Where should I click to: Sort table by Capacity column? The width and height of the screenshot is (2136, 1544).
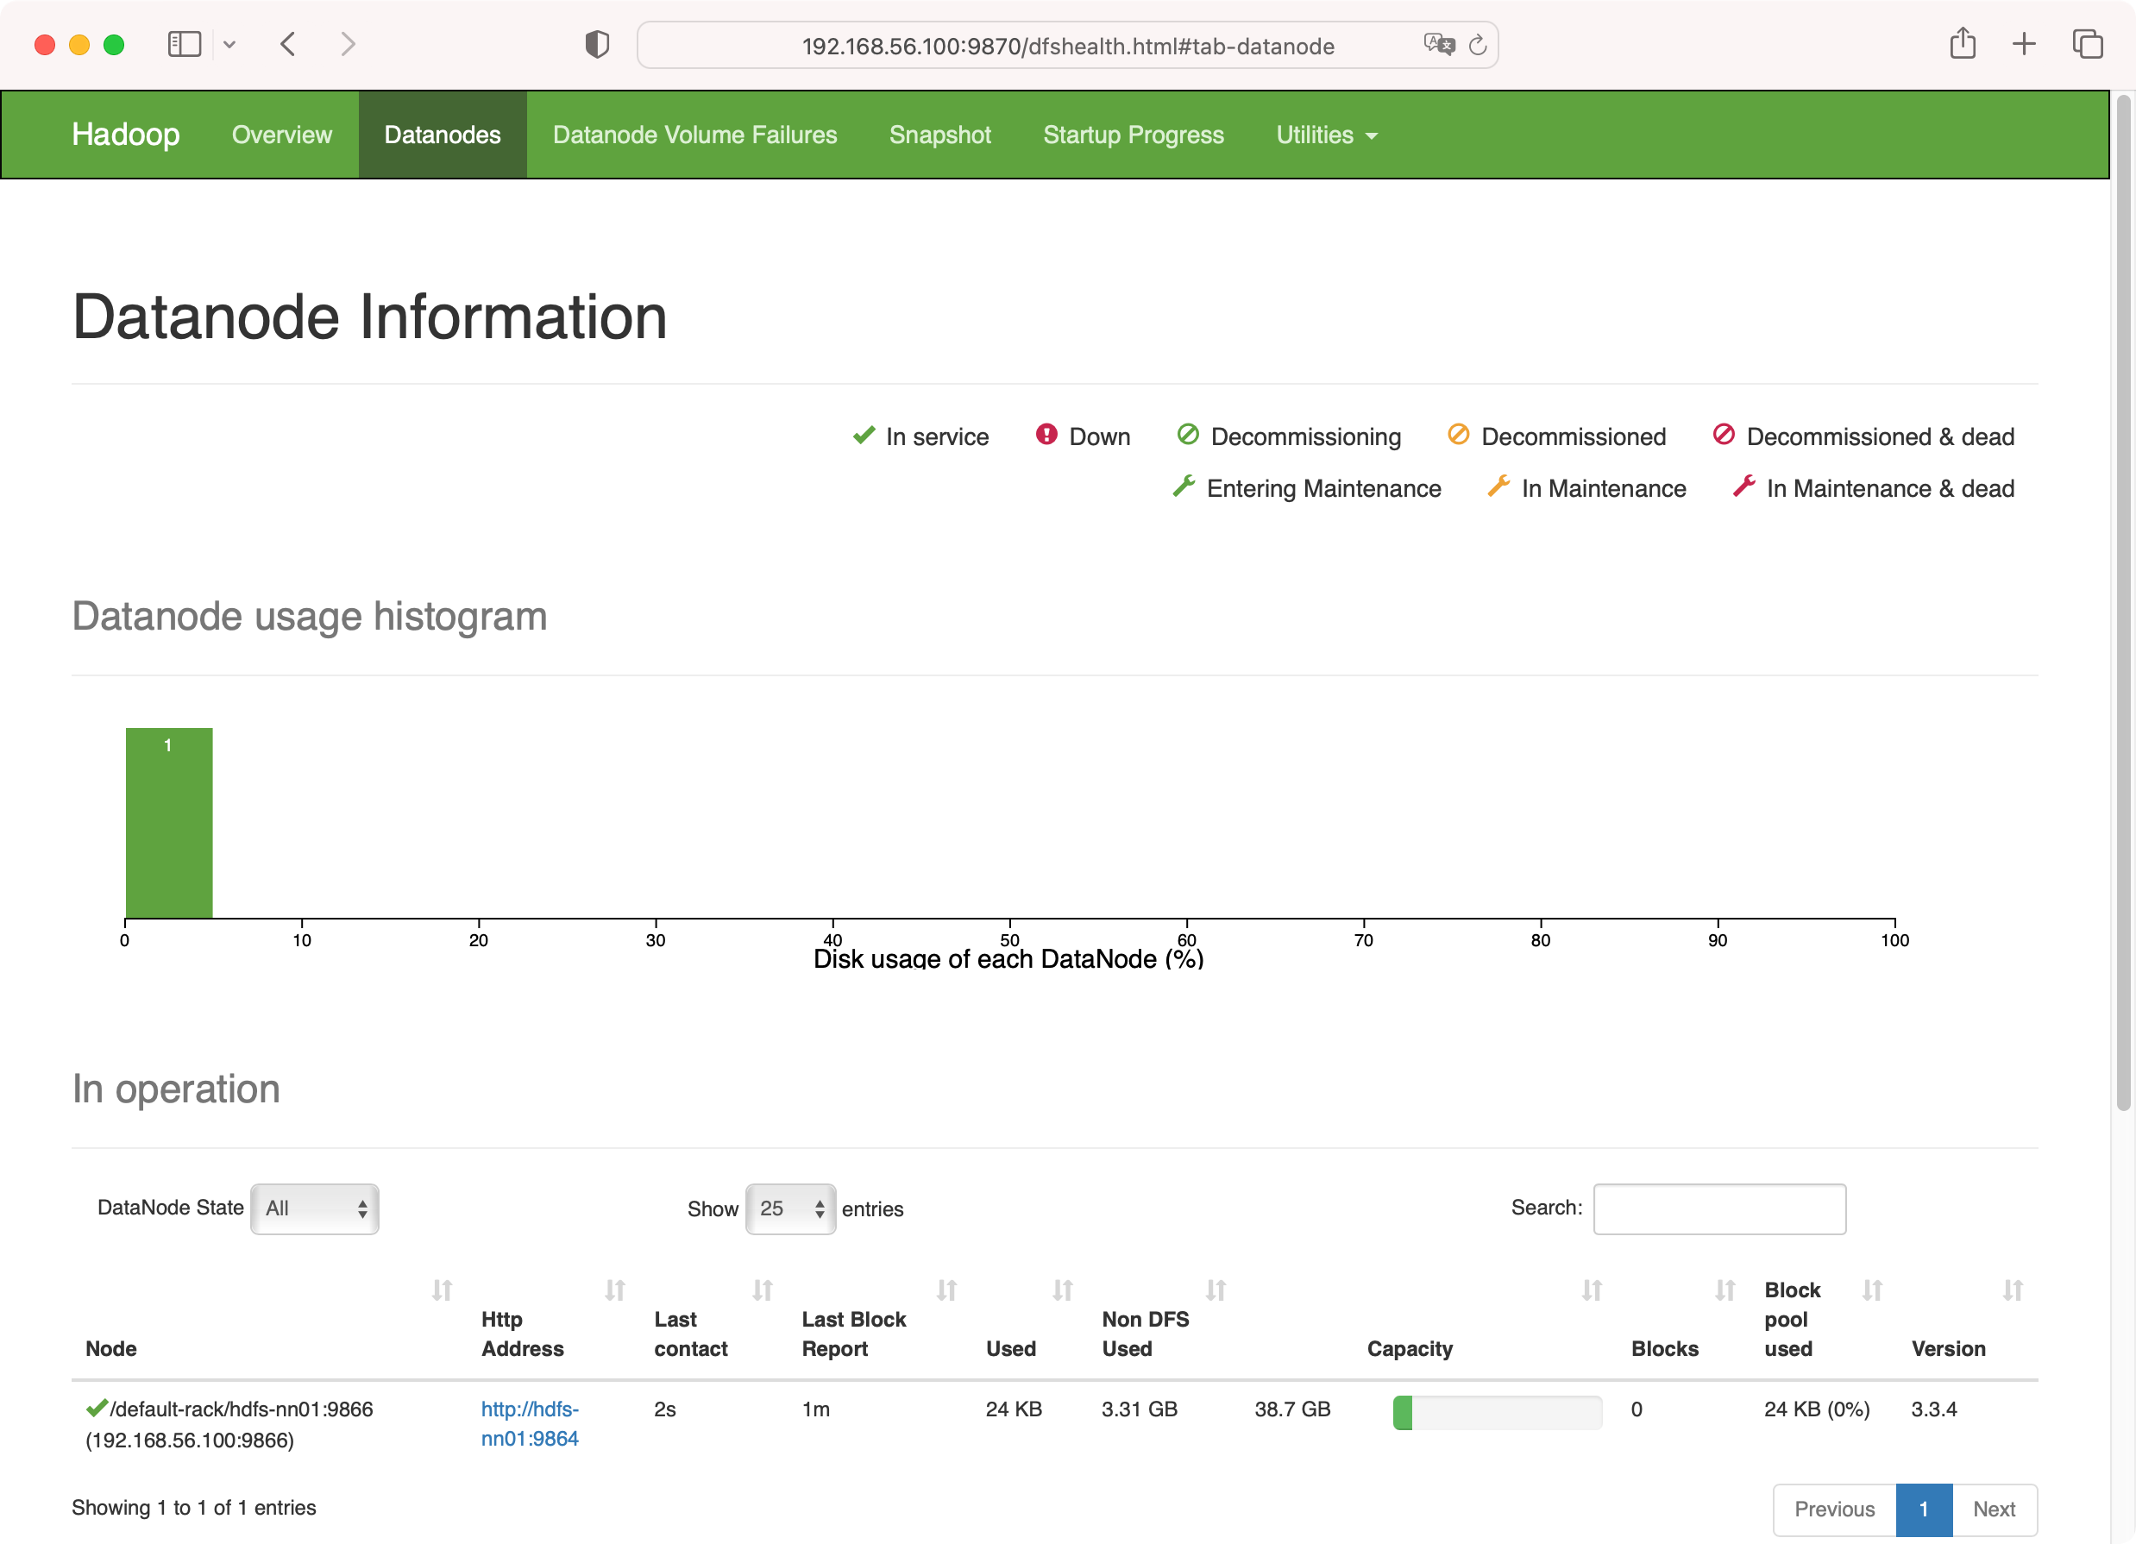point(1410,1348)
